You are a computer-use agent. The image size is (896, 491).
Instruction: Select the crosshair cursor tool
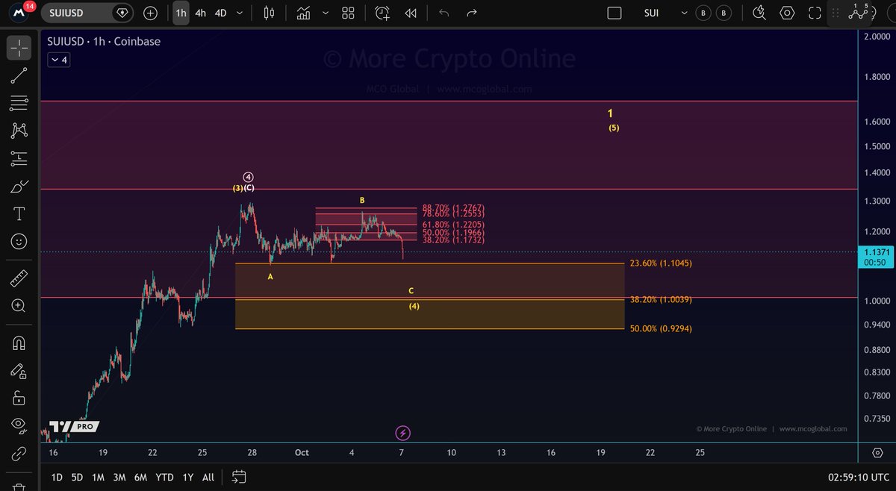click(19, 47)
